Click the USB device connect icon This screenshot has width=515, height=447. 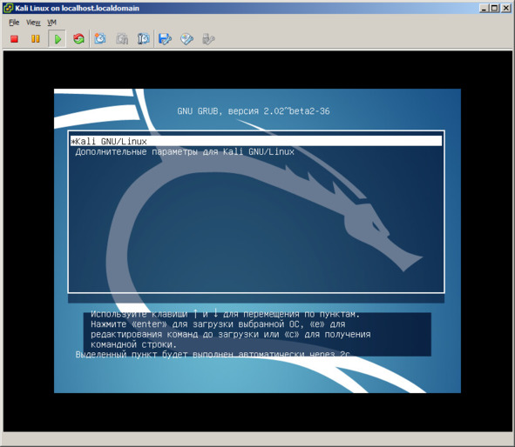click(208, 38)
